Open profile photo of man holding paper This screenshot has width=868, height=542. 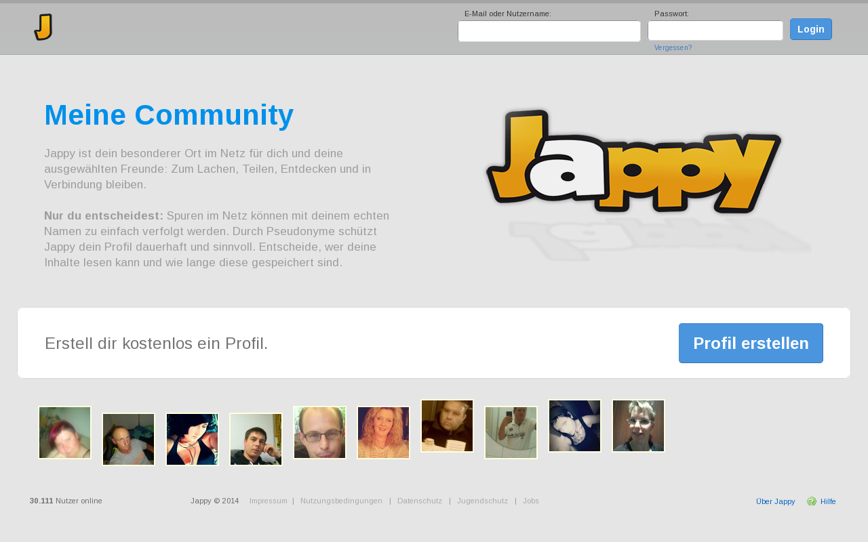[448, 426]
